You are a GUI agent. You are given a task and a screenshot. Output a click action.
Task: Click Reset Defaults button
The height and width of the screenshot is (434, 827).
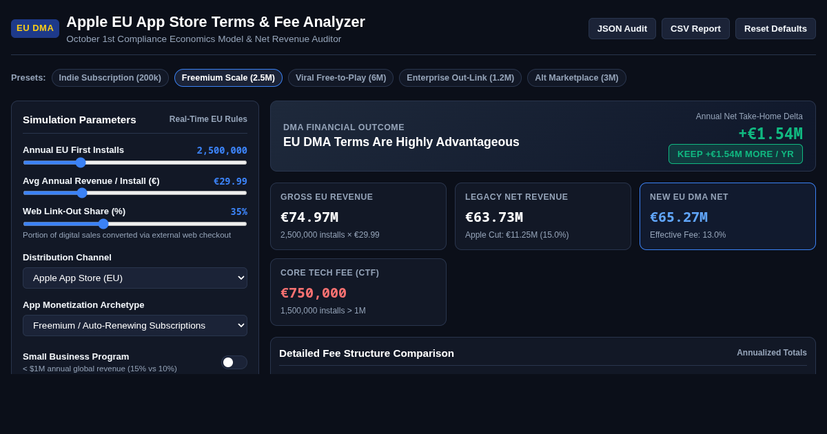click(775, 28)
